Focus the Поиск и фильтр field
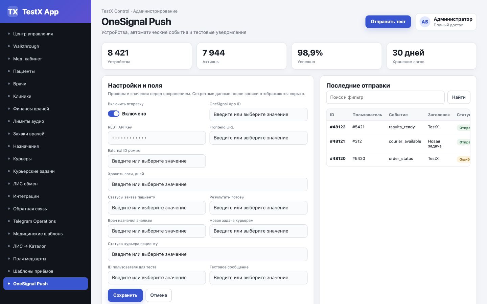487x304 pixels. [385, 97]
